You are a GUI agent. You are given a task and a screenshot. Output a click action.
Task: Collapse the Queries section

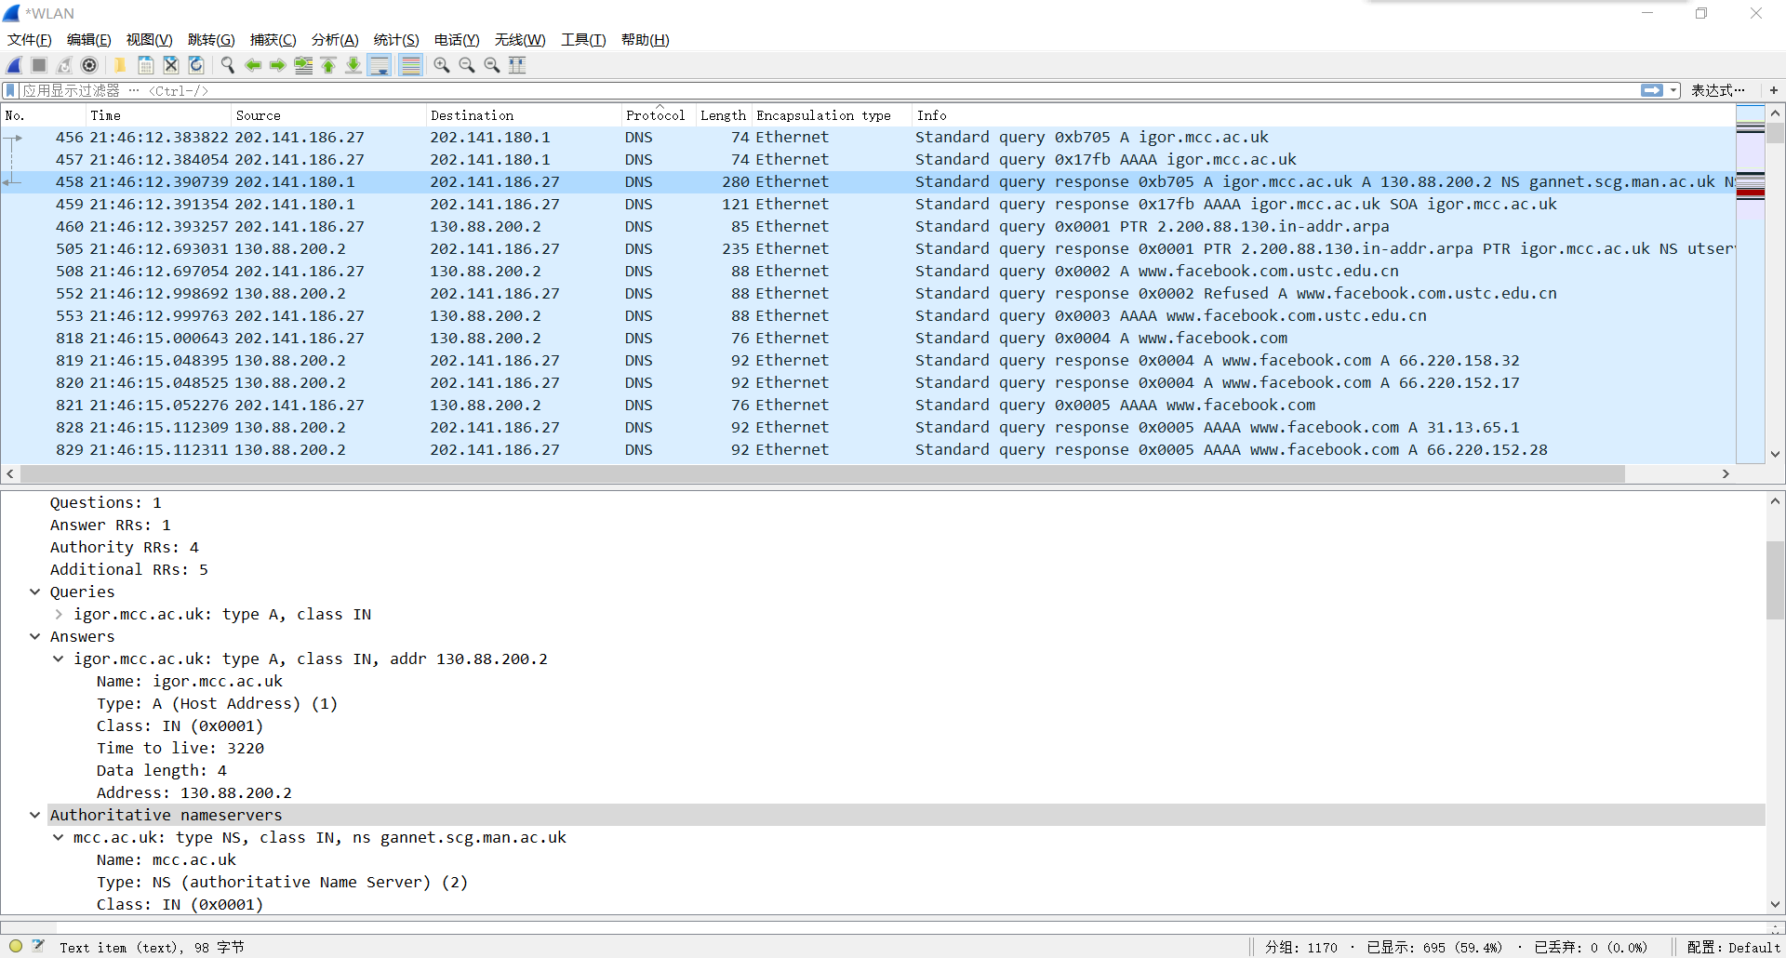34,592
